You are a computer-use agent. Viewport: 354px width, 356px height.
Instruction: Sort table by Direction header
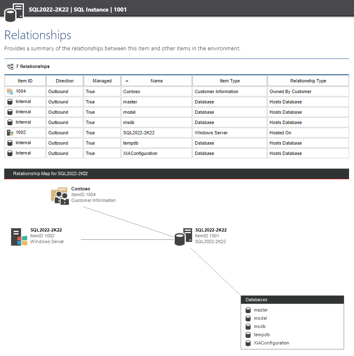[x=65, y=81]
